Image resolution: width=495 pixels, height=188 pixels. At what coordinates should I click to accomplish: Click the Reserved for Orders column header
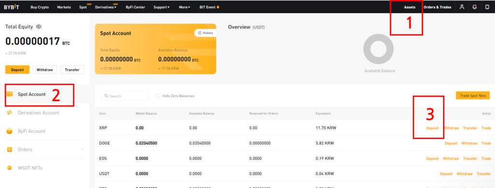[263, 113]
